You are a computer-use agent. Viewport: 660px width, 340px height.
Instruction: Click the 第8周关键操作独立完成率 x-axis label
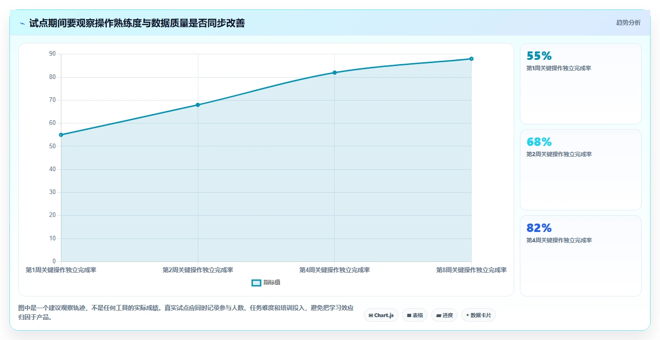click(472, 270)
